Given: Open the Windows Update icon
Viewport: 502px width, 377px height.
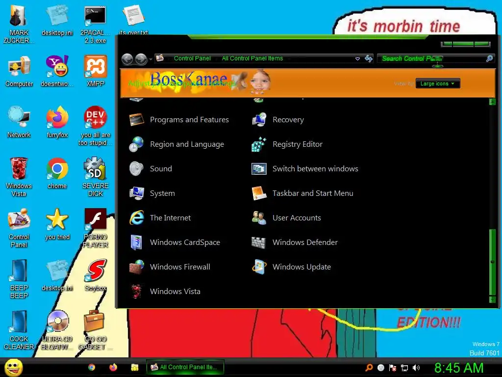Looking at the screenshot, I should pos(259,267).
